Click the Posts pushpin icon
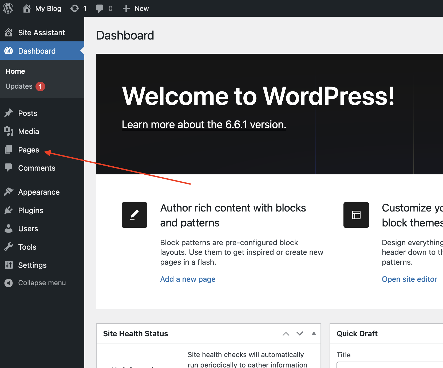 click(9, 113)
